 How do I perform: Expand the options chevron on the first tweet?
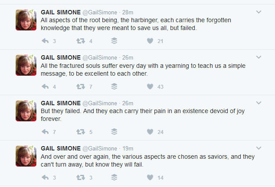point(259,12)
